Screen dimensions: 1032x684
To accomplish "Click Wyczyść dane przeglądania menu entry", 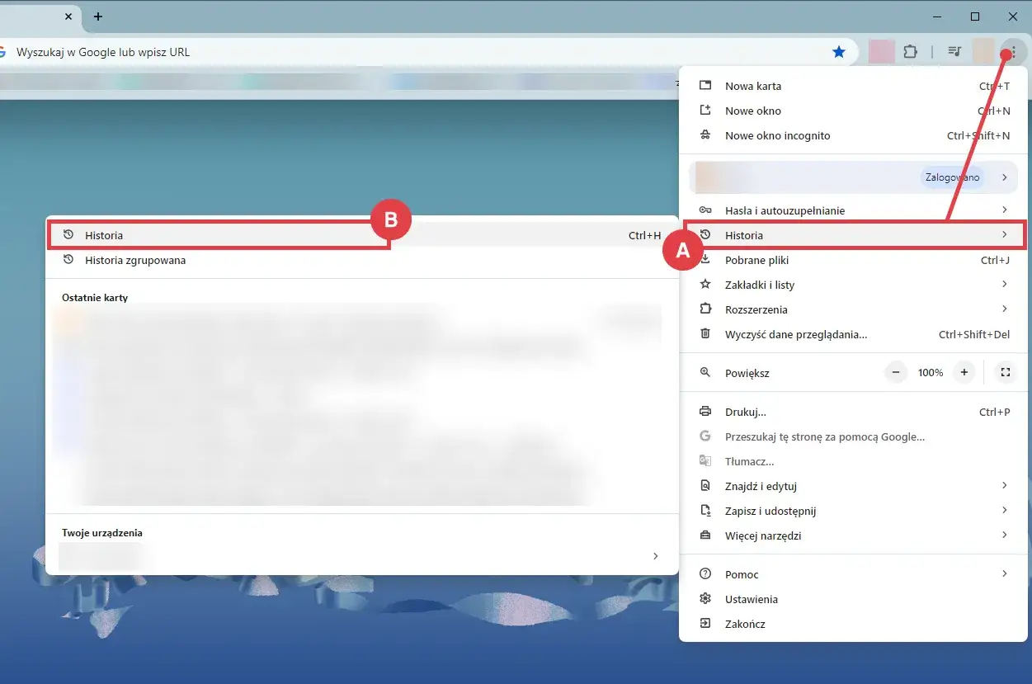I will pos(795,334).
